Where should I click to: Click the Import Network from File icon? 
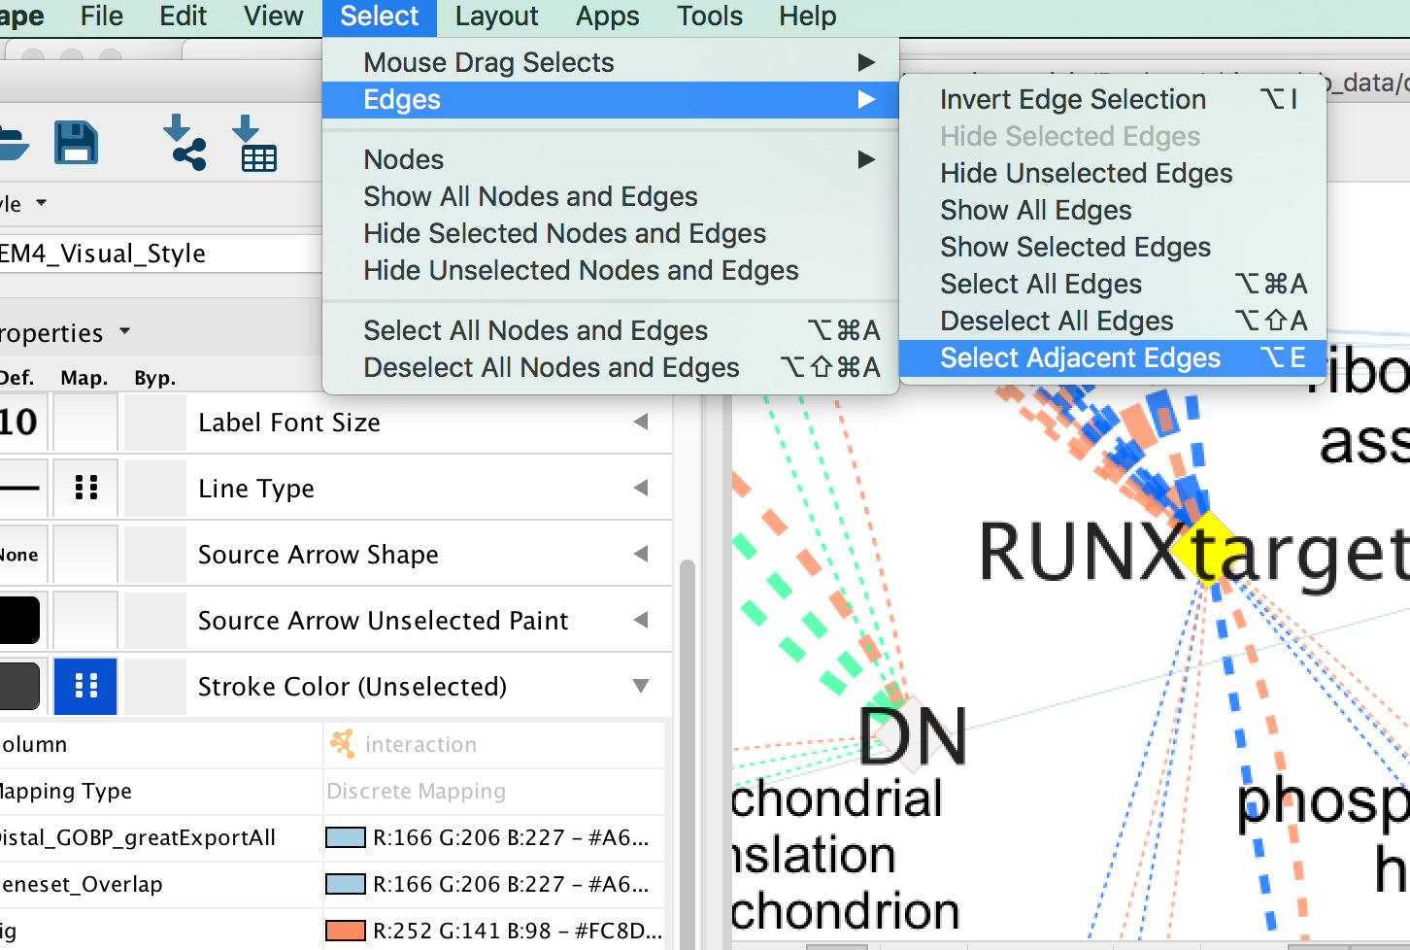tap(184, 143)
